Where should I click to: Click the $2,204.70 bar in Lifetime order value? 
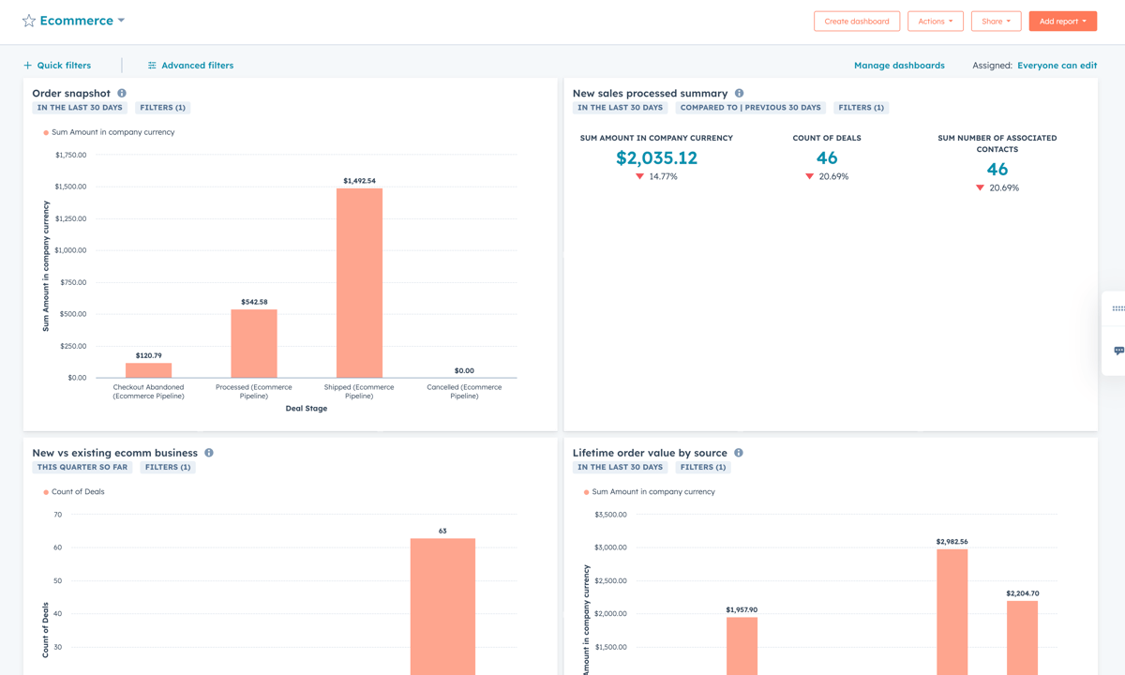(x=1022, y=638)
